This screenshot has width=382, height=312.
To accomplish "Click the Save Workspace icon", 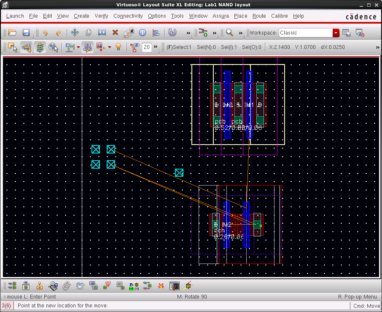I will coord(346,32).
